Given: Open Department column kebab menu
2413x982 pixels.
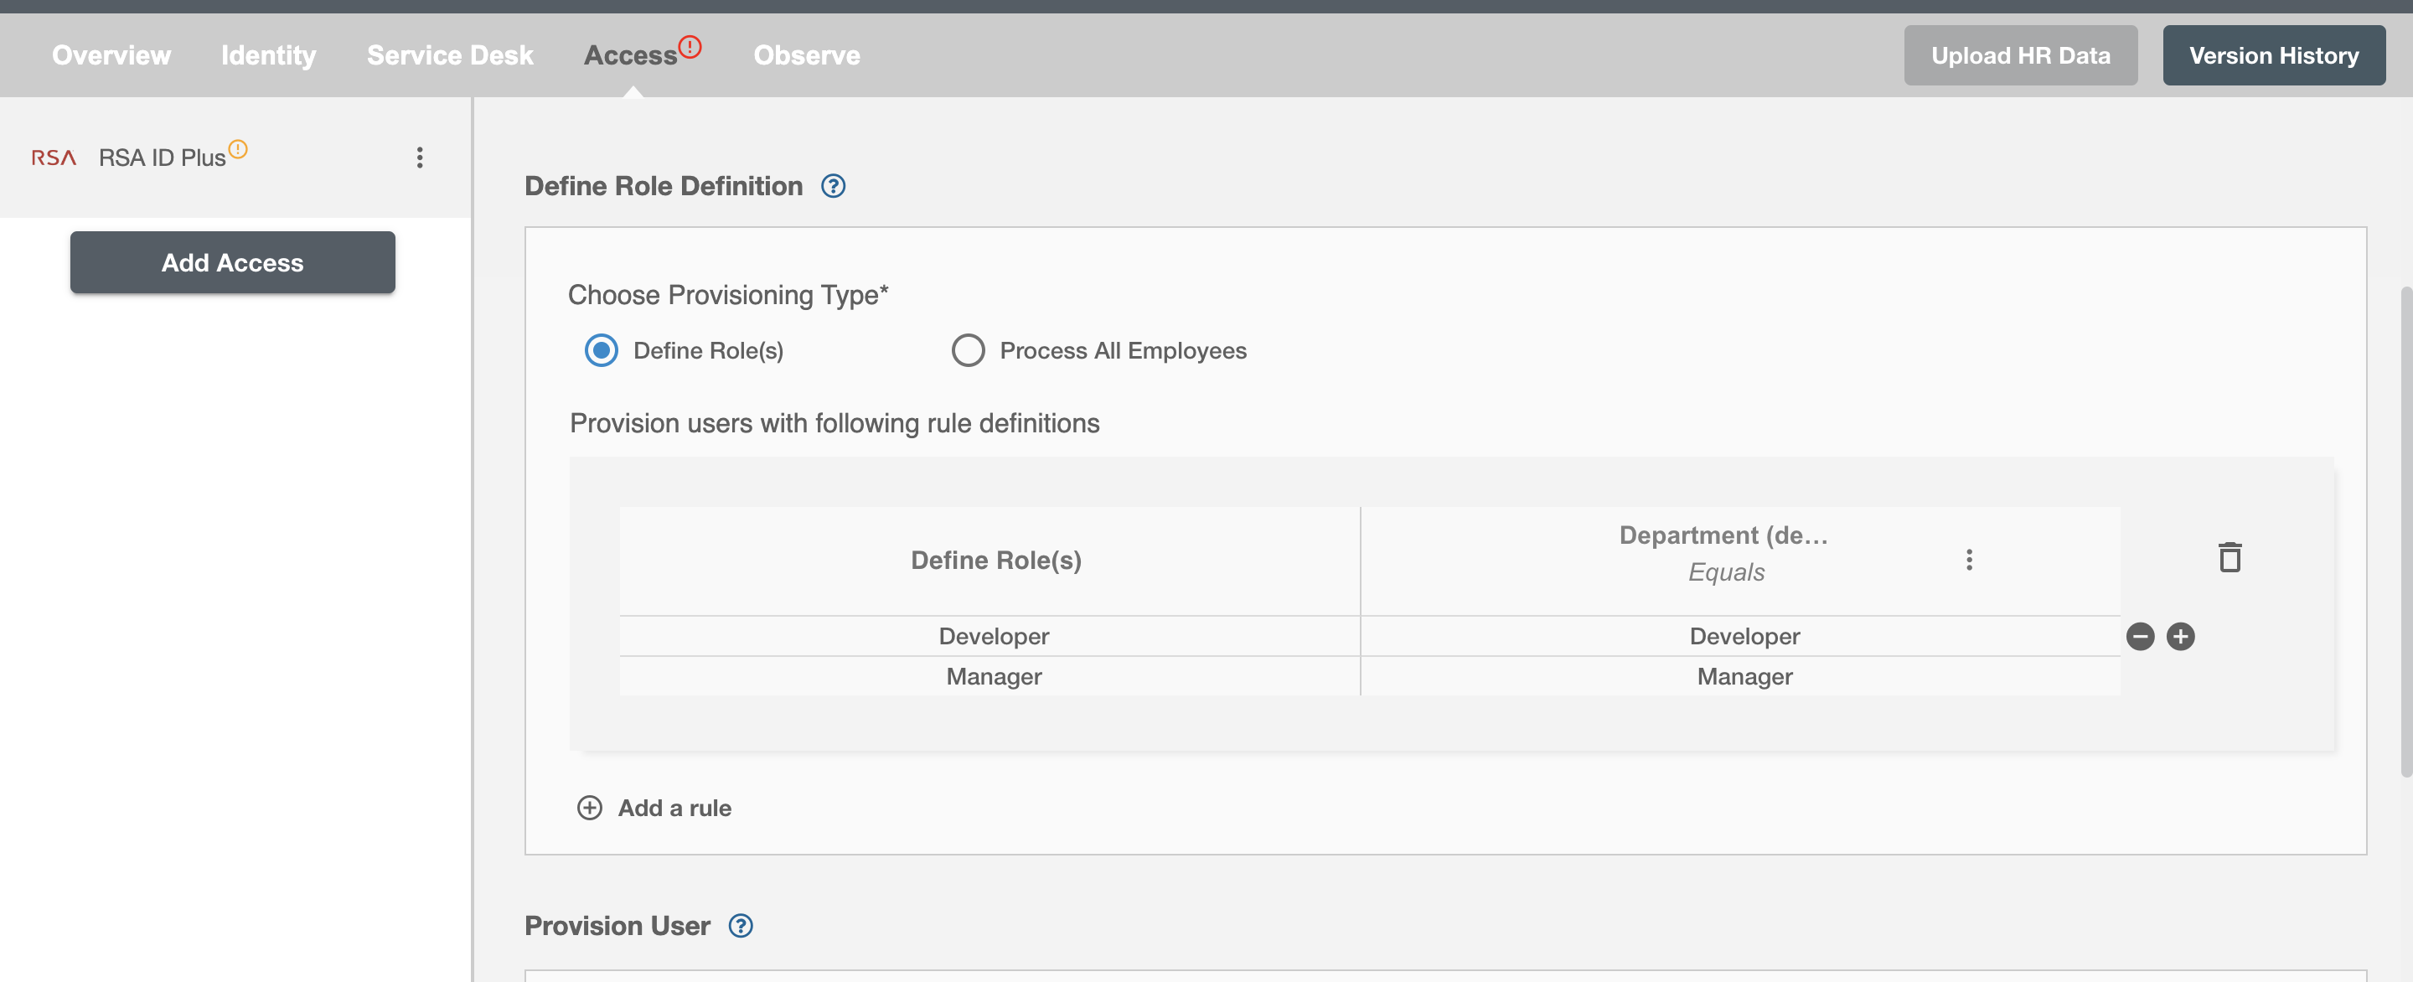Looking at the screenshot, I should coord(1969,560).
